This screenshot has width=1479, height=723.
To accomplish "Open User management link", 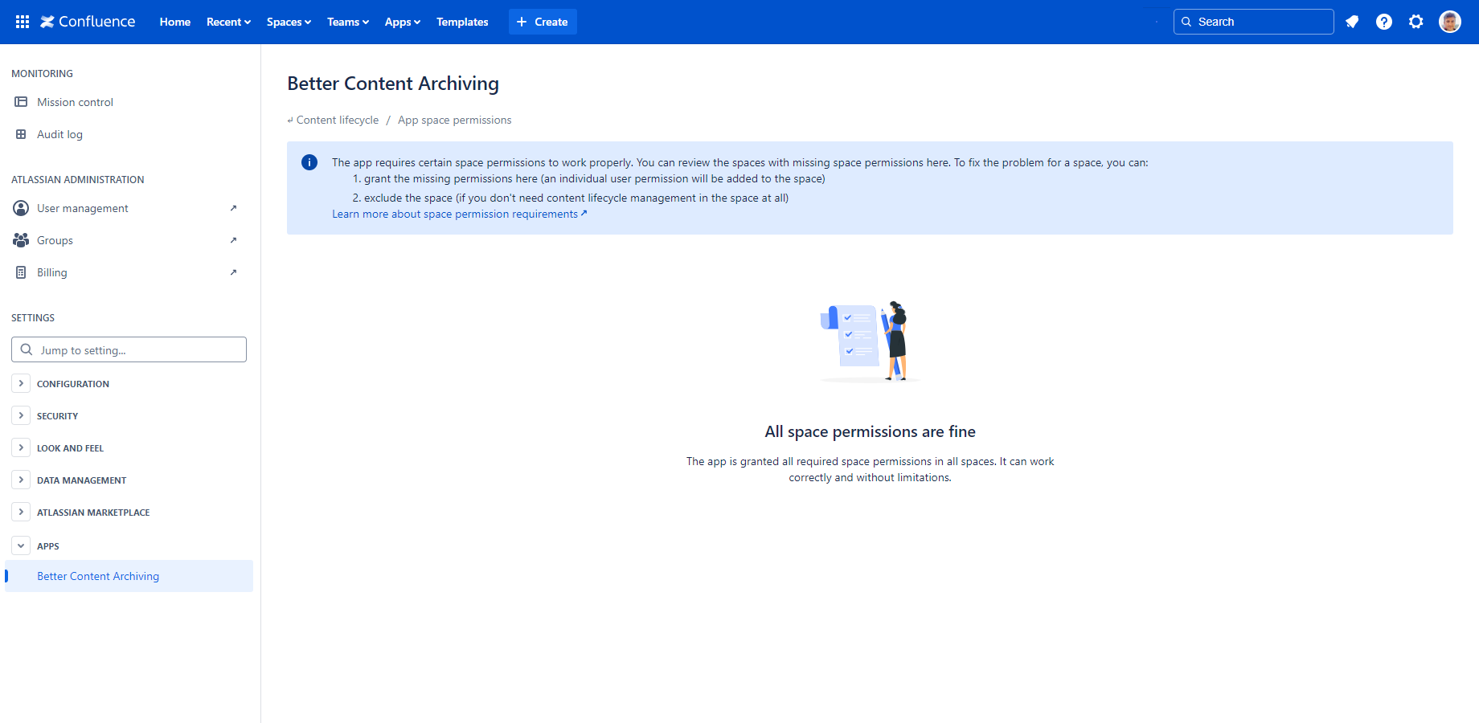I will [83, 208].
